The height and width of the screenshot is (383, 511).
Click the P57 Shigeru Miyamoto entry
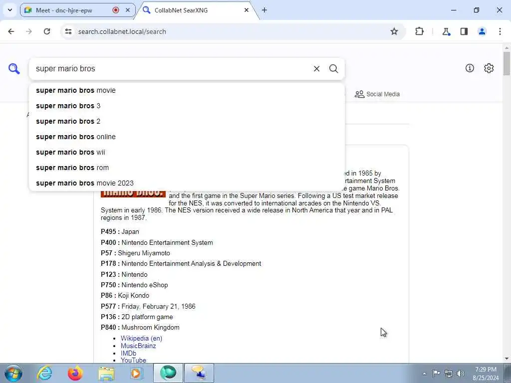[135, 253]
